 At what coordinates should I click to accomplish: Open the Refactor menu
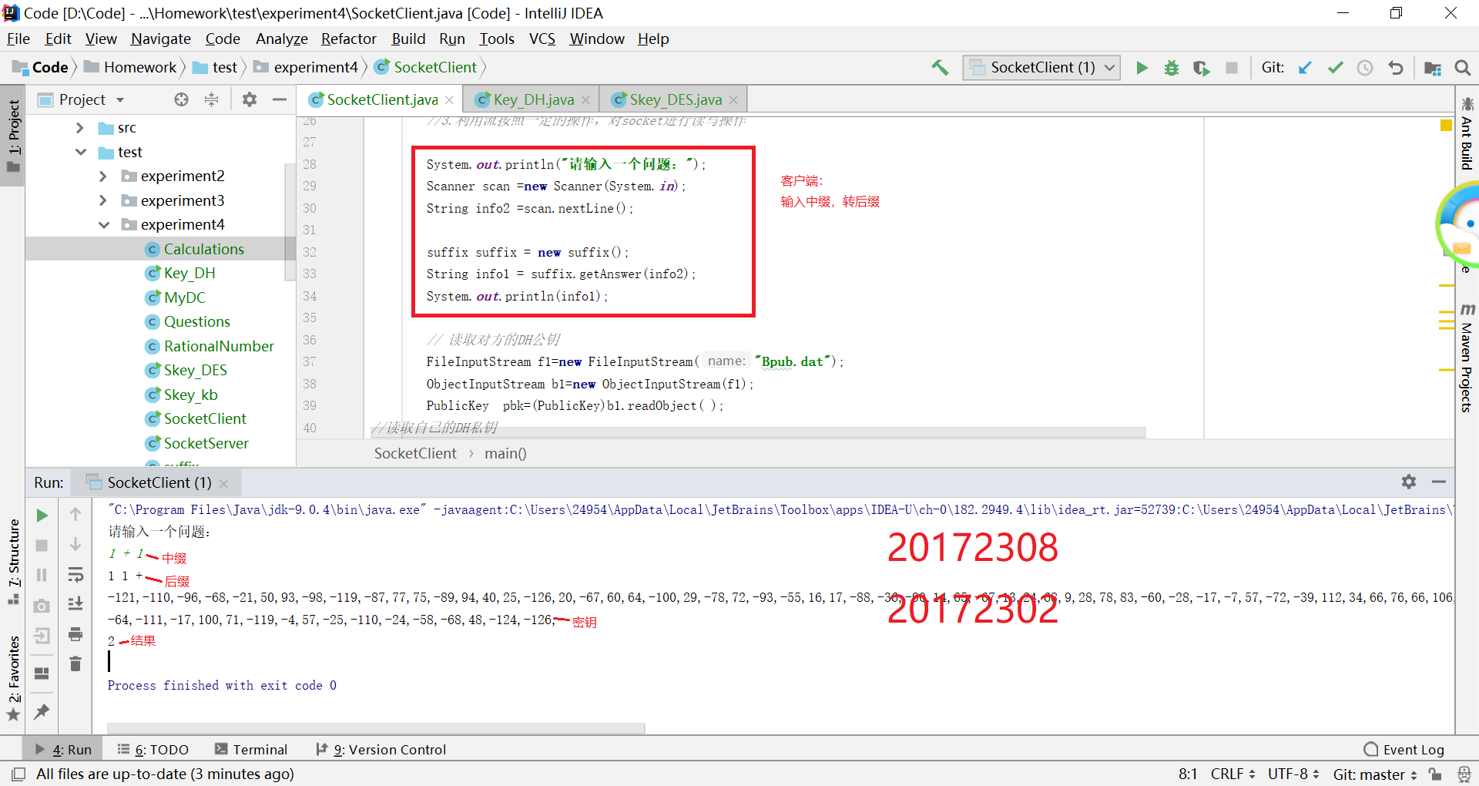(348, 39)
